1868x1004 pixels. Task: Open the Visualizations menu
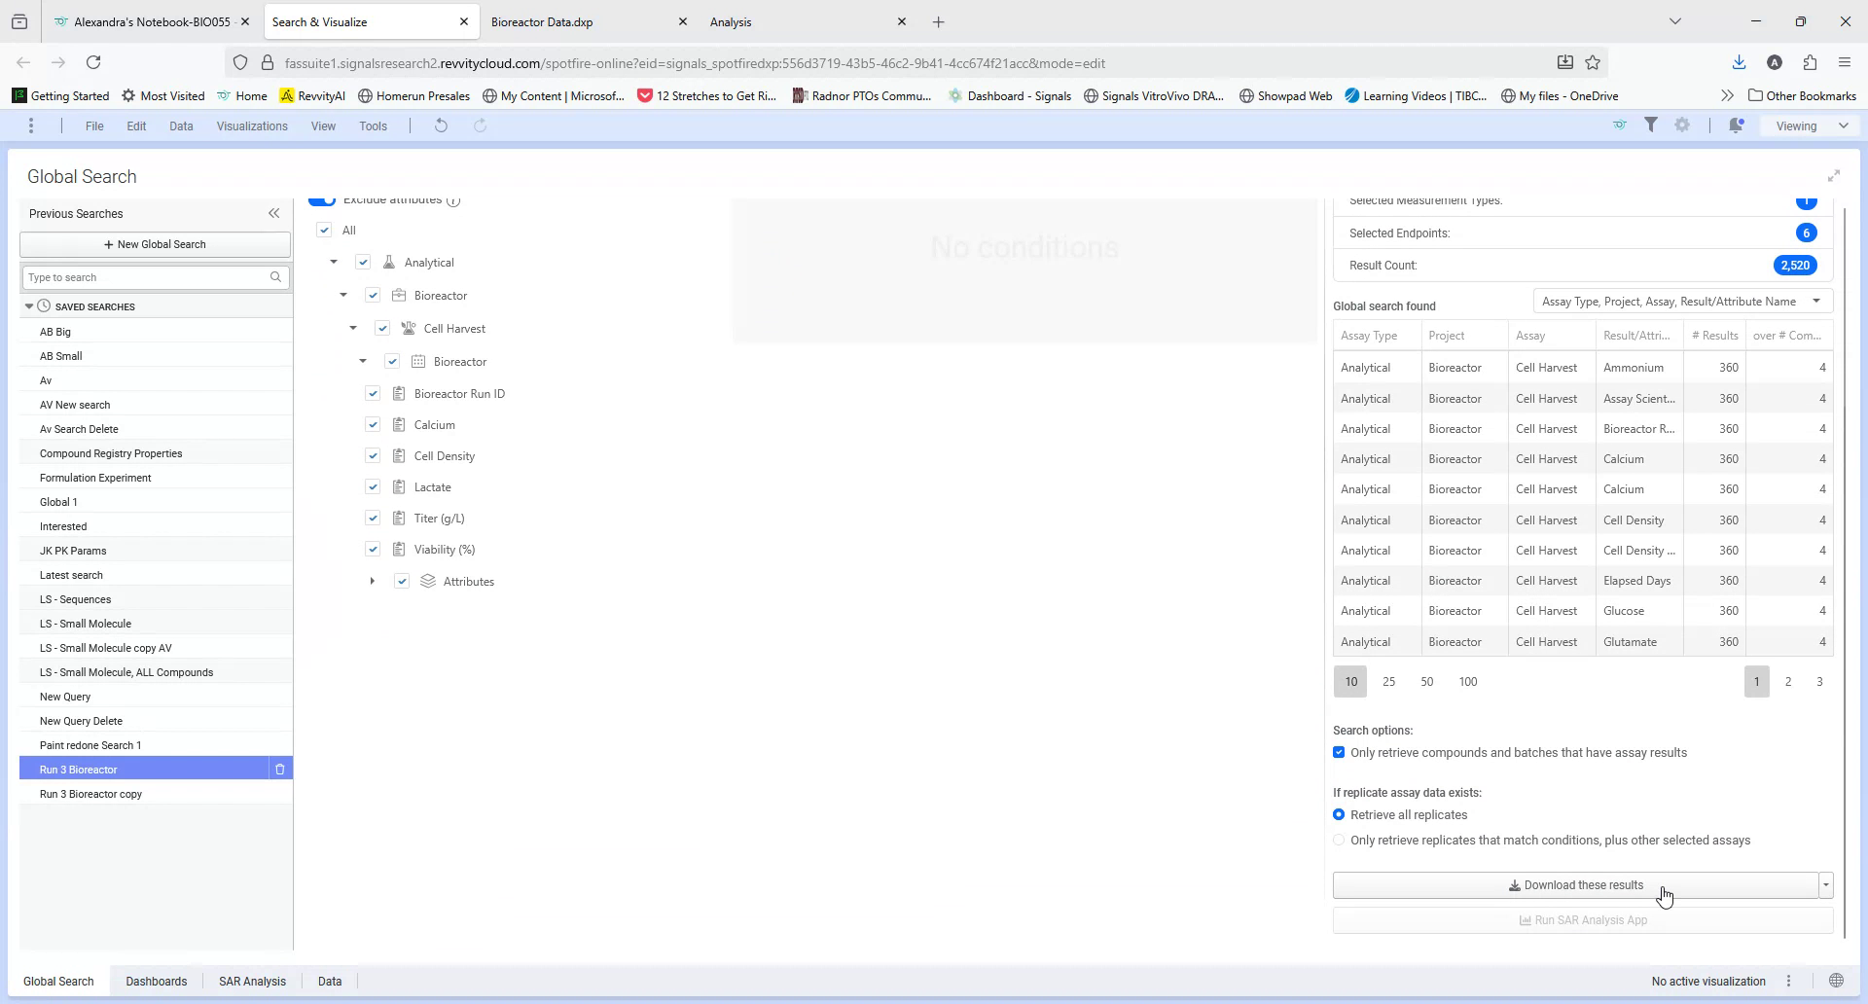pyautogui.click(x=251, y=125)
